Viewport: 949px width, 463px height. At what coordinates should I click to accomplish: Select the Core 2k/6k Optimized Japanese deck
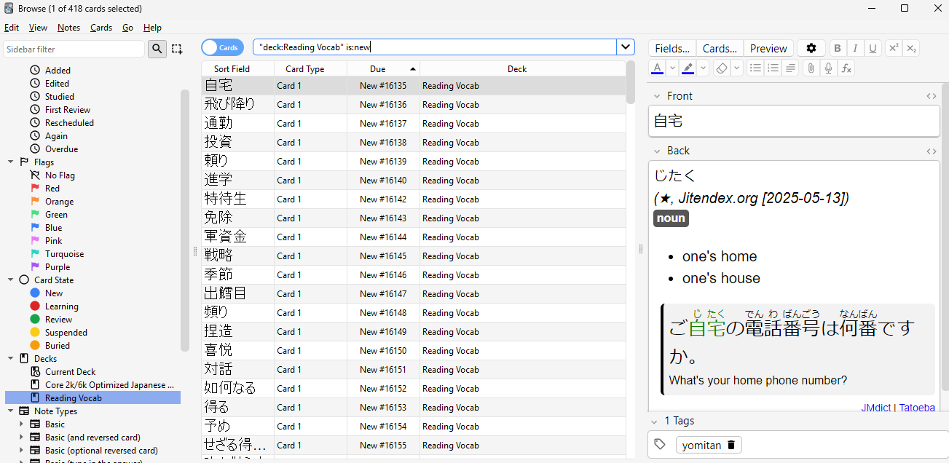coord(110,385)
